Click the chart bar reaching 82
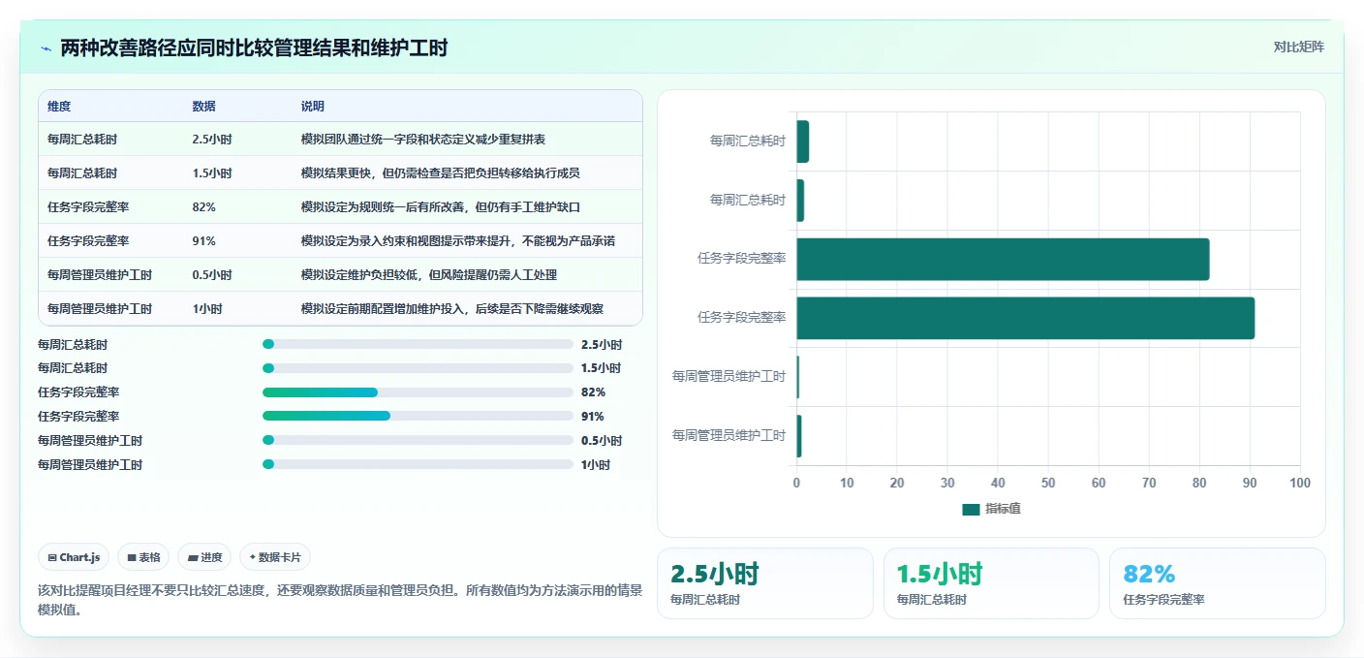 click(x=1003, y=259)
